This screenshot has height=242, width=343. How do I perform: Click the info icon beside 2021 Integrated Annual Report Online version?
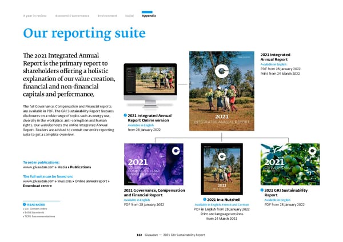pyautogui.click(x=126, y=116)
